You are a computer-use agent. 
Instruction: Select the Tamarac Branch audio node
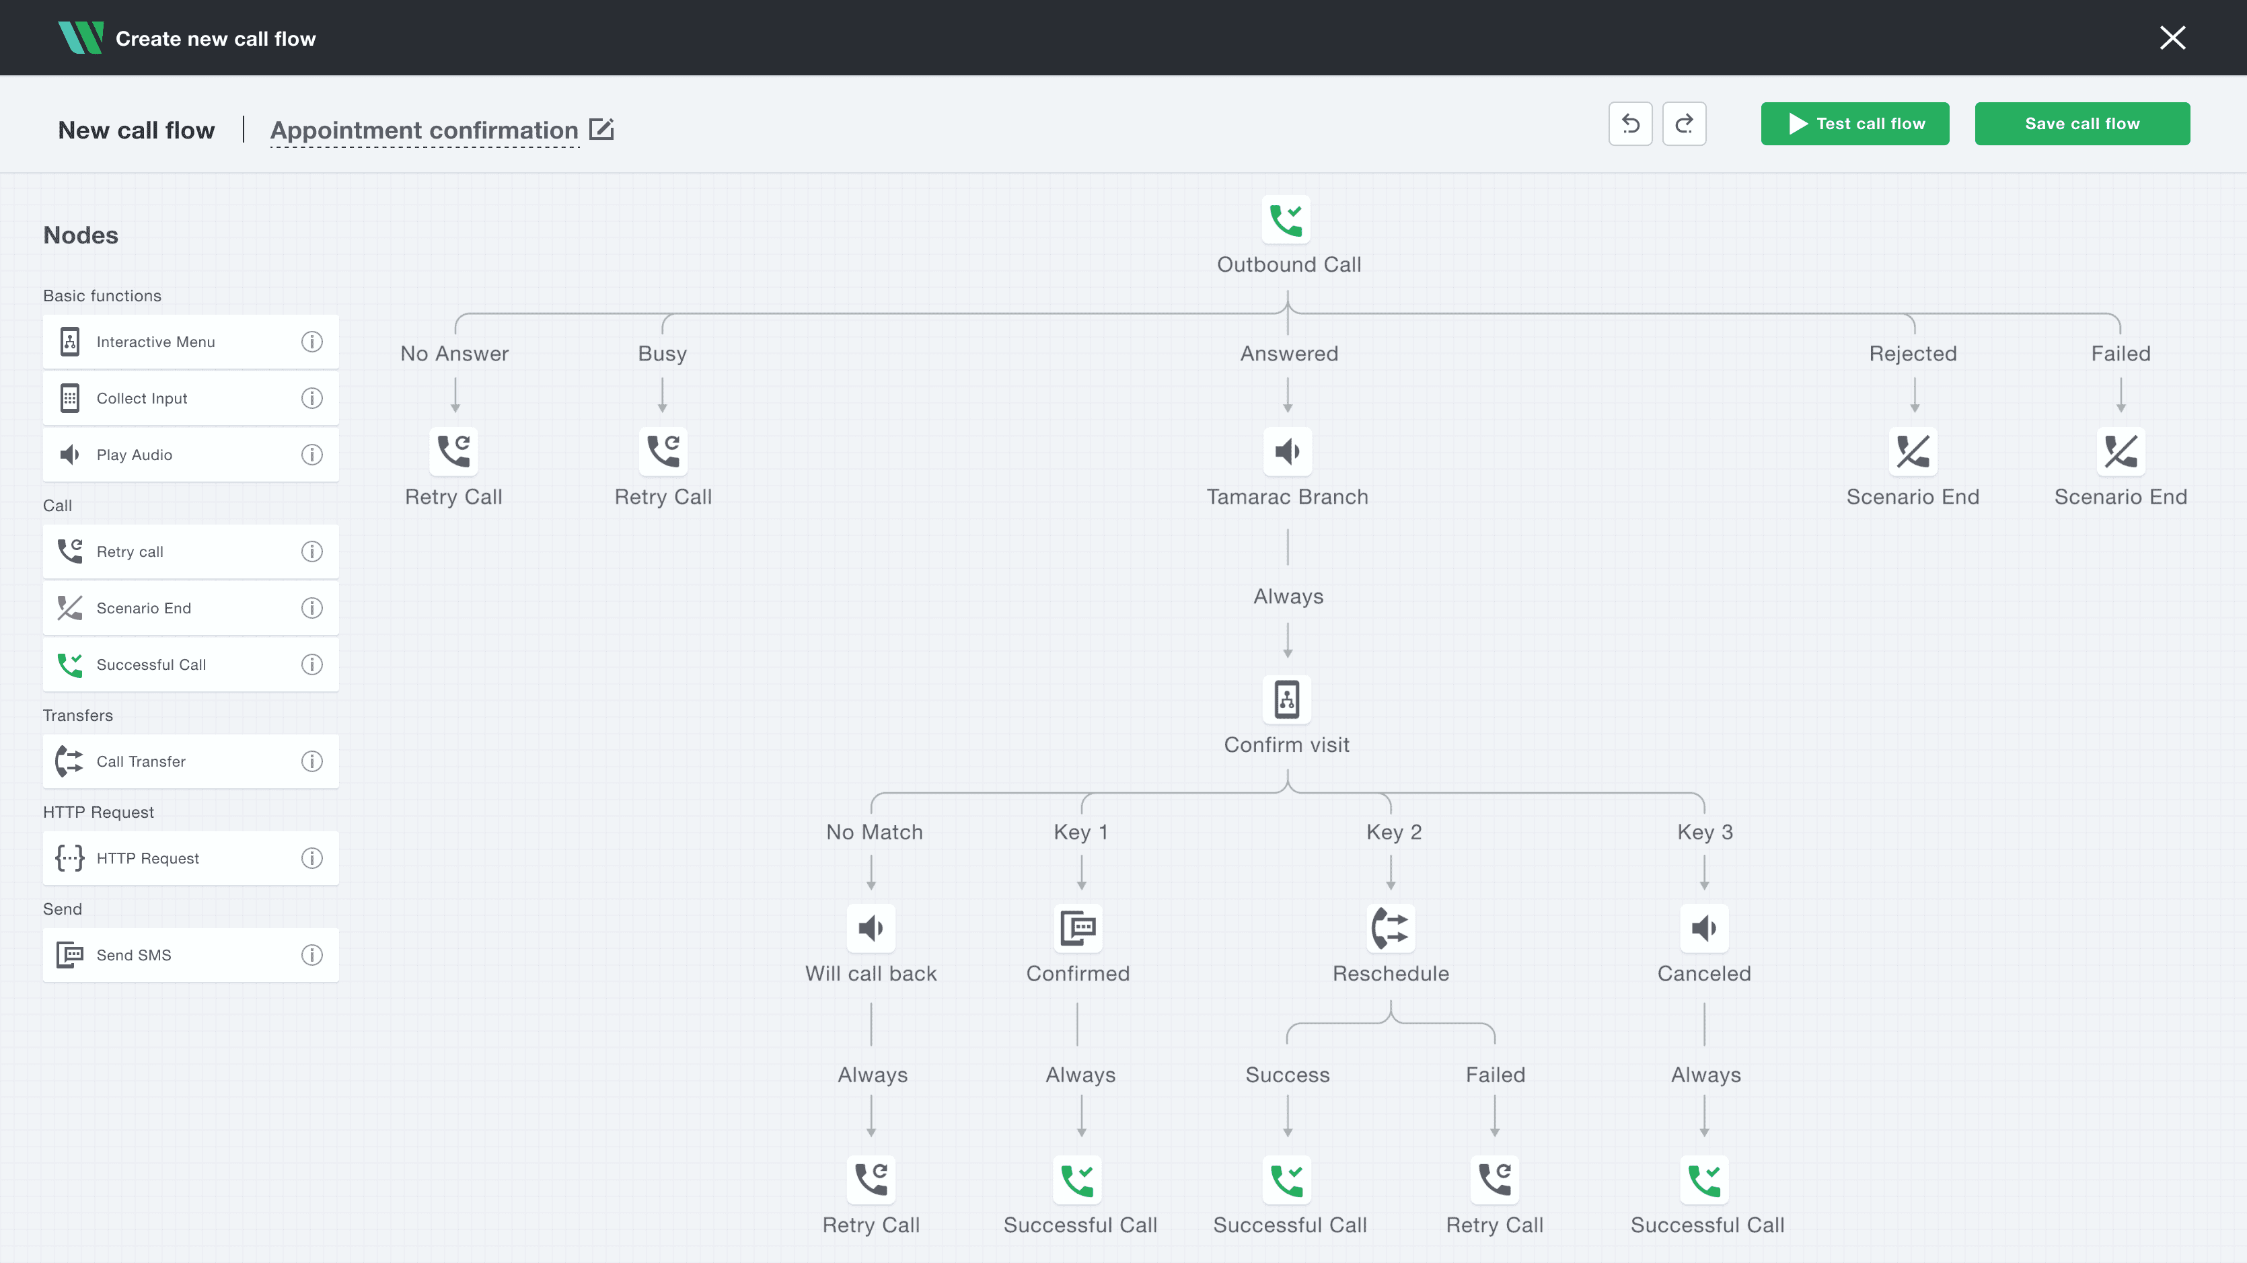[x=1288, y=452]
